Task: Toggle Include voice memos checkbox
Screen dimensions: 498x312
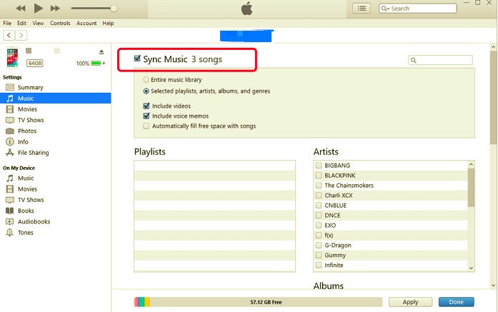Action: click(146, 116)
